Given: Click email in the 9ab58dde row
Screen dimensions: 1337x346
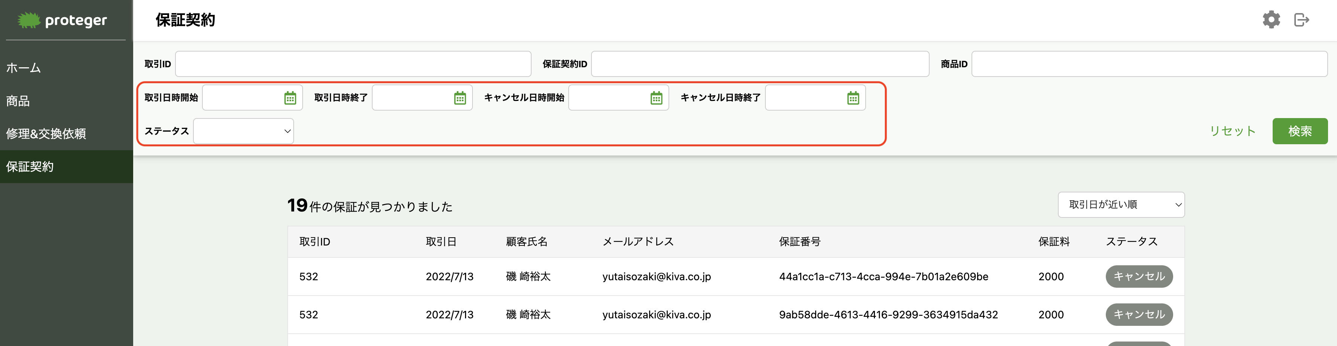Looking at the screenshot, I should [x=657, y=315].
